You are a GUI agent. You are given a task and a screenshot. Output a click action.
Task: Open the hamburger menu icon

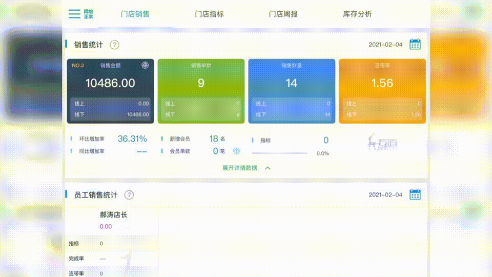coord(74,14)
